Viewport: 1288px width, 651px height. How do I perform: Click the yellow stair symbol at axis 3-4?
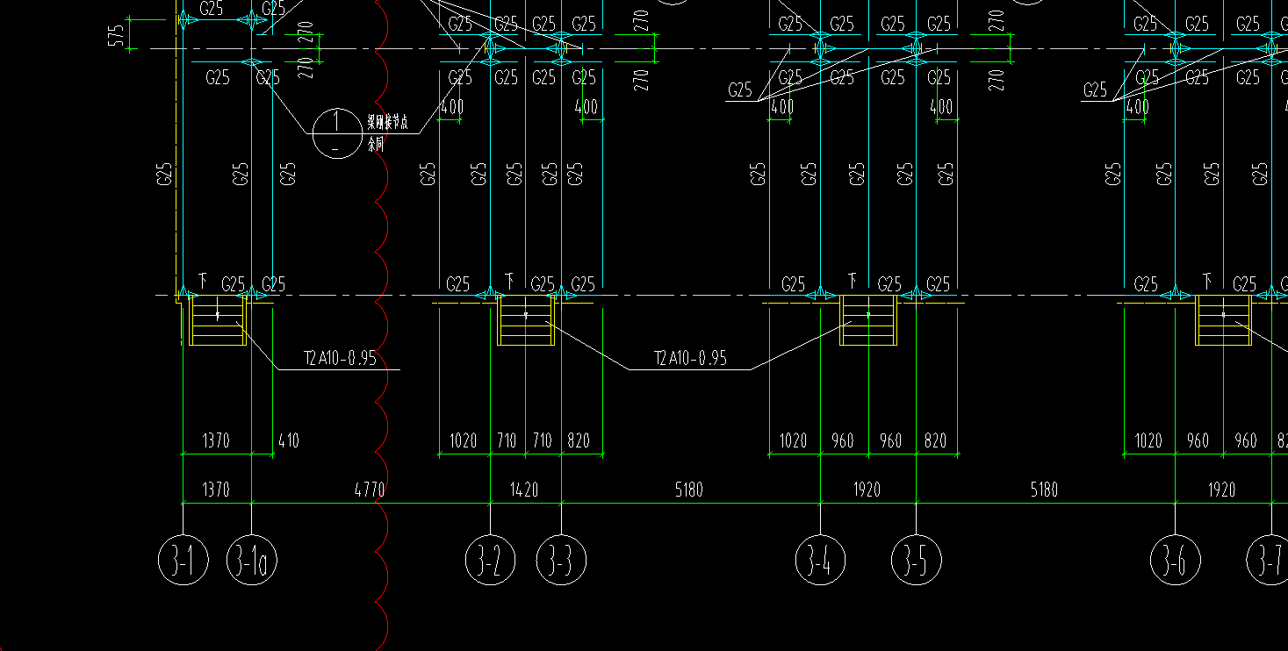coord(867,320)
